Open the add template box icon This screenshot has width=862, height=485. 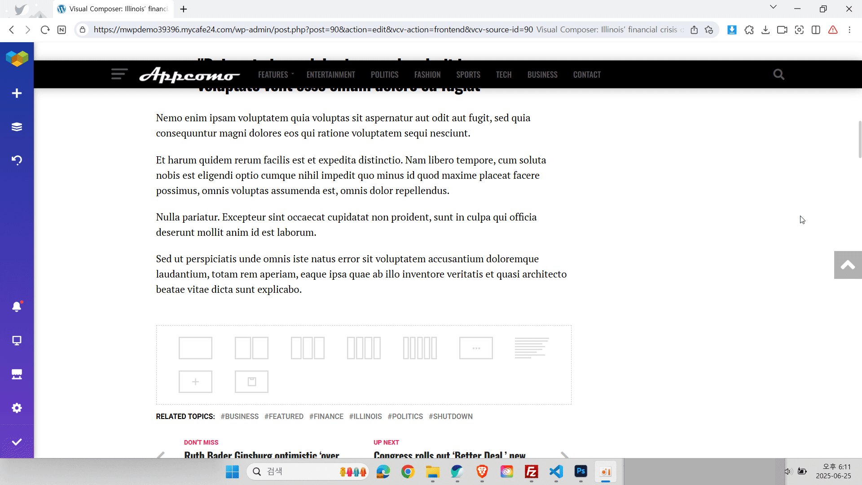[251, 382]
